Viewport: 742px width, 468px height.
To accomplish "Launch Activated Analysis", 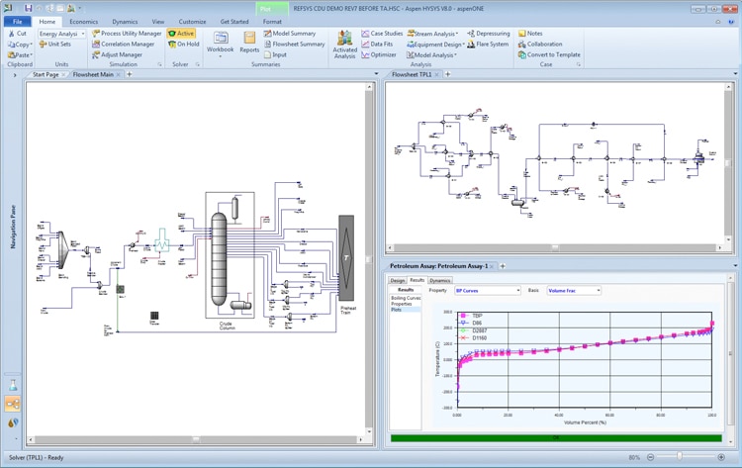I will tap(344, 45).
